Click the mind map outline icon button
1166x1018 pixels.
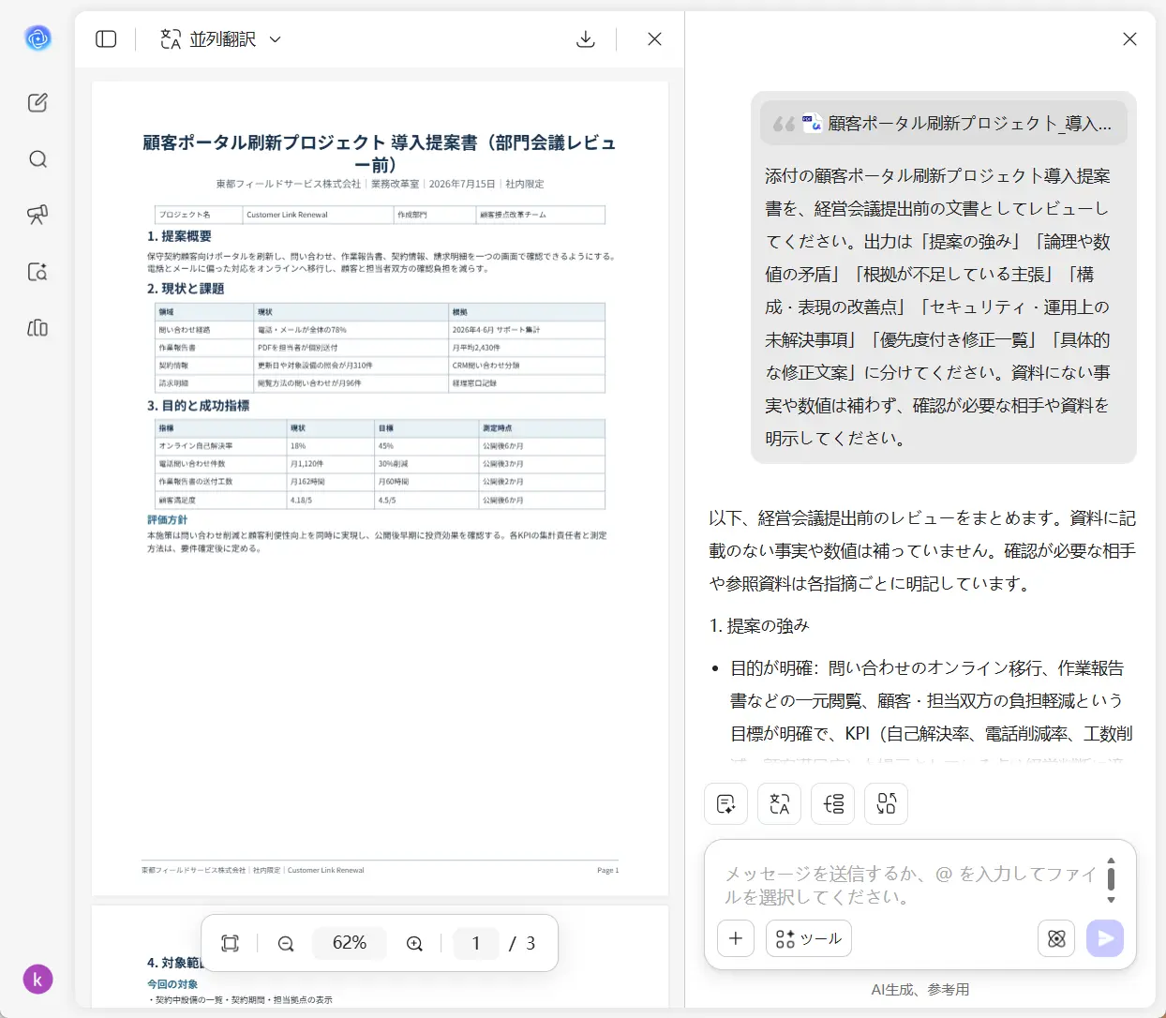pos(832,804)
